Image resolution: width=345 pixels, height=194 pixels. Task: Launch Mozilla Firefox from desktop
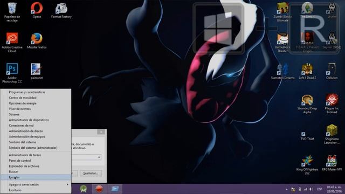(x=37, y=41)
